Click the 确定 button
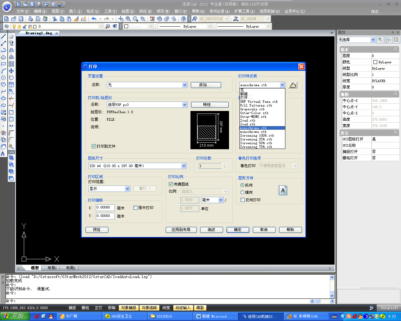This screenshot has width=401, height=321. click(238, 230)
